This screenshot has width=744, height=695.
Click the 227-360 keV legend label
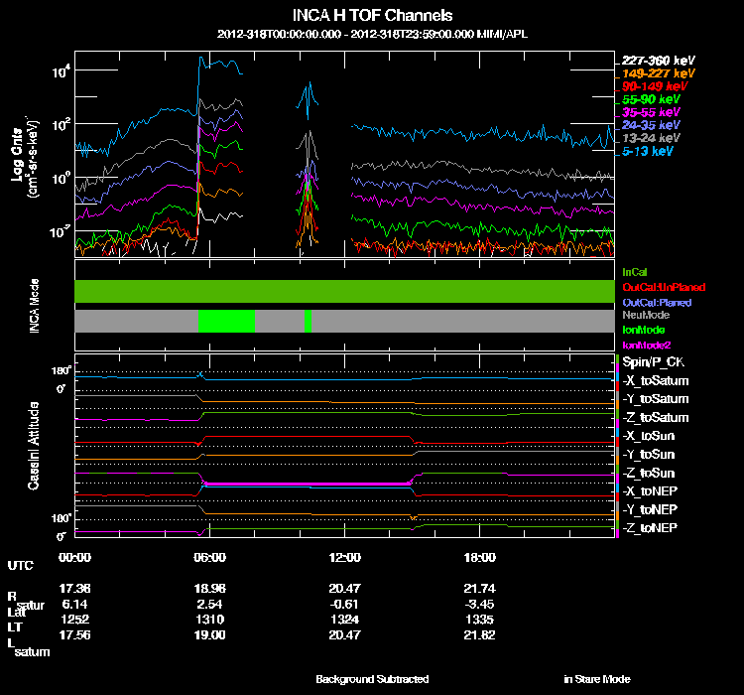(x=658, y=61)
